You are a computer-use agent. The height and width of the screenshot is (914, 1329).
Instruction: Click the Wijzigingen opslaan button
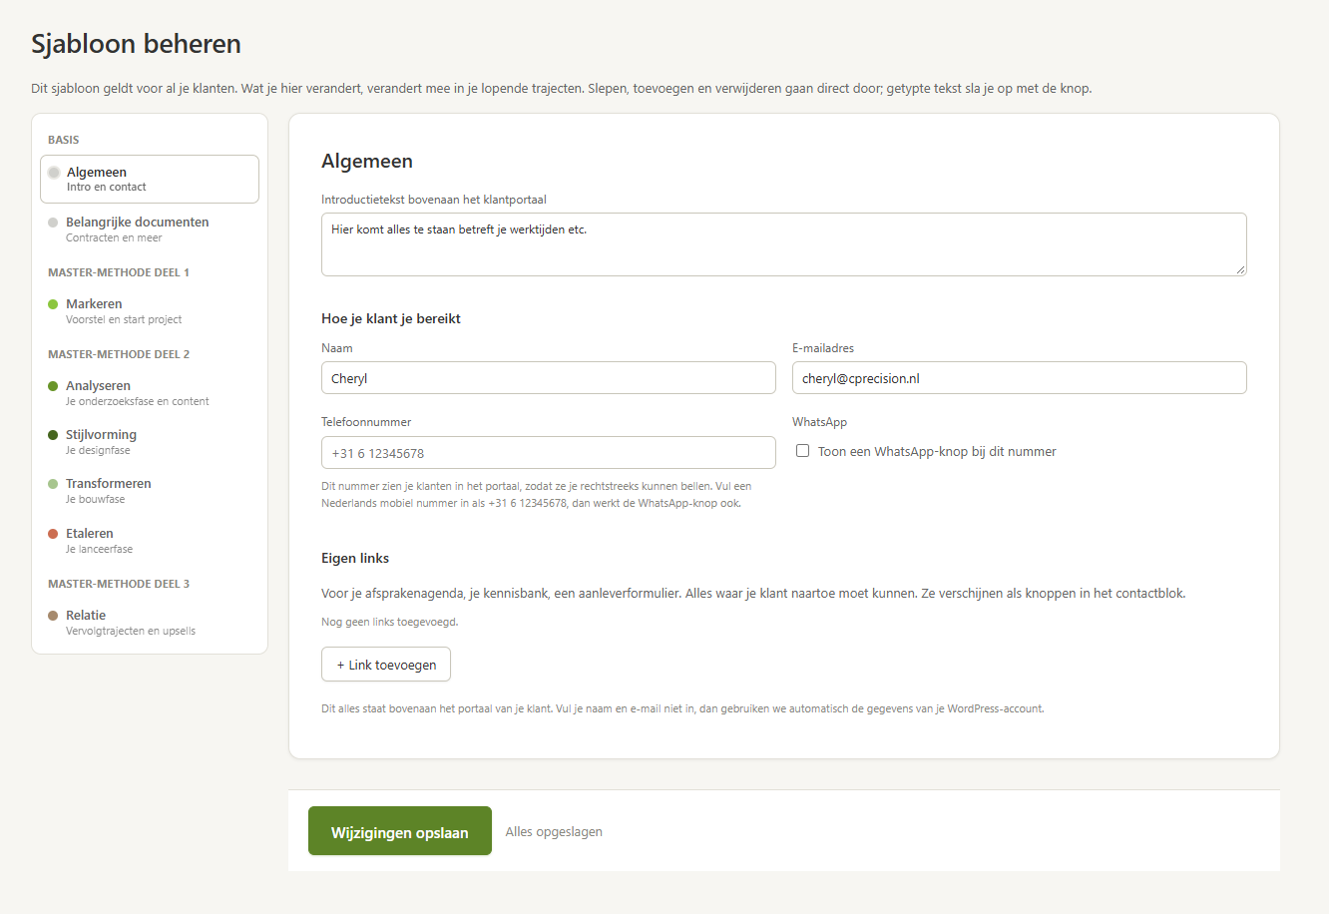(x=400, y=831)
